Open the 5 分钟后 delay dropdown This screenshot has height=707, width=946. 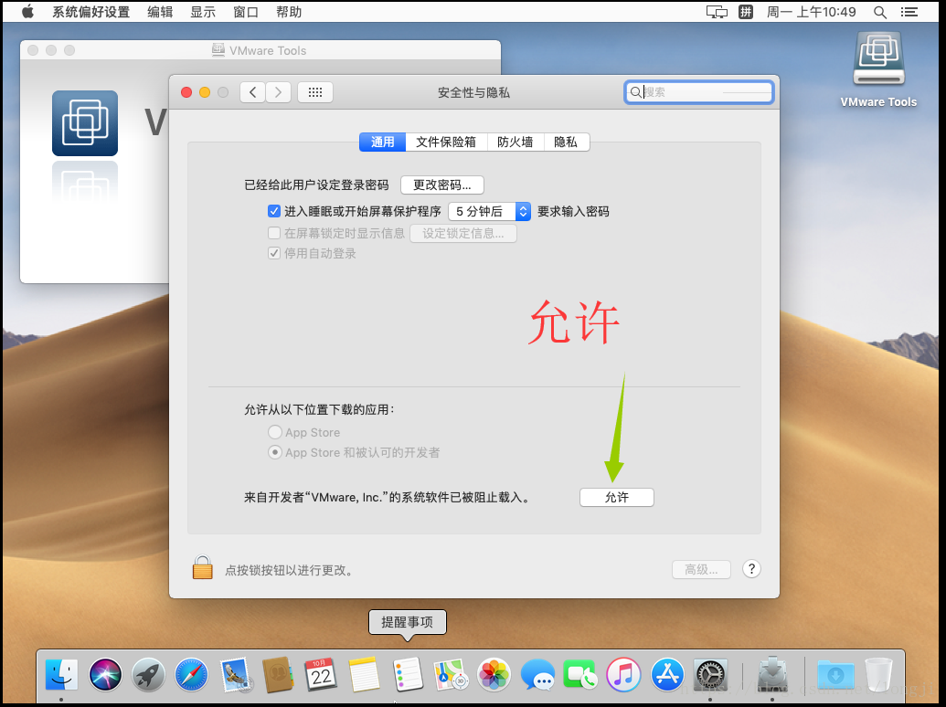pyautogui.click(x=489, y=211)
